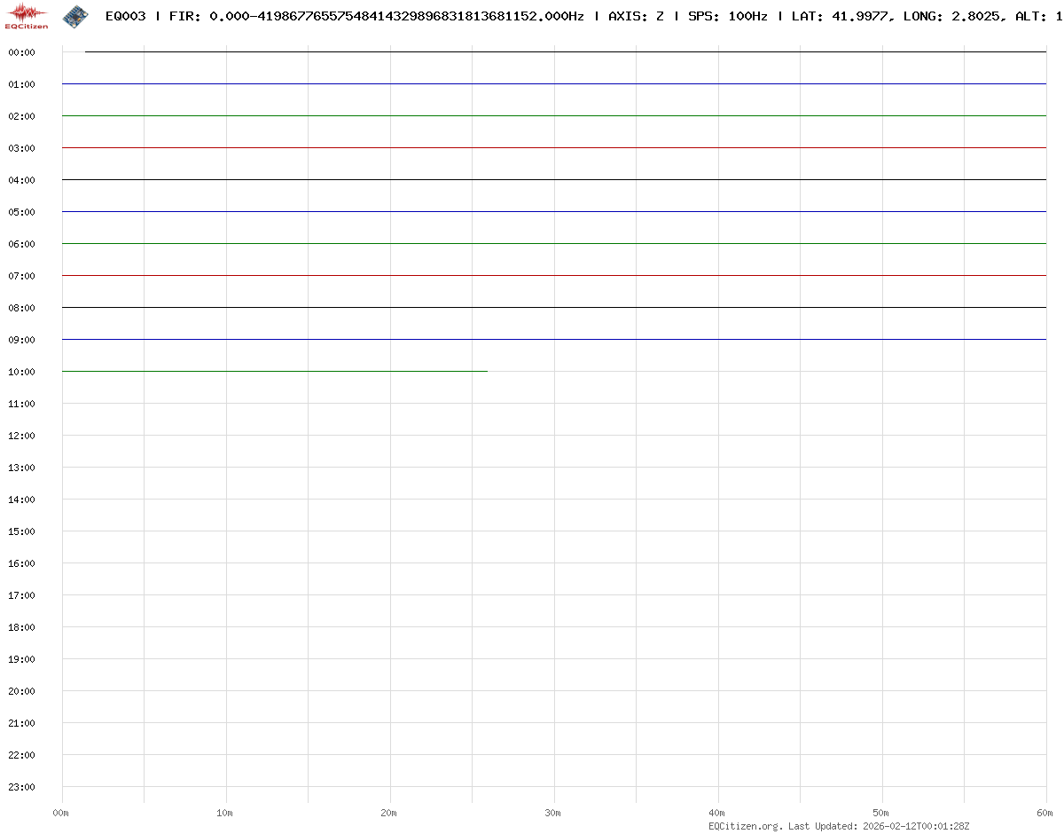
Task: Click the 50m label on the minute axis
Action: pos(880,813)
